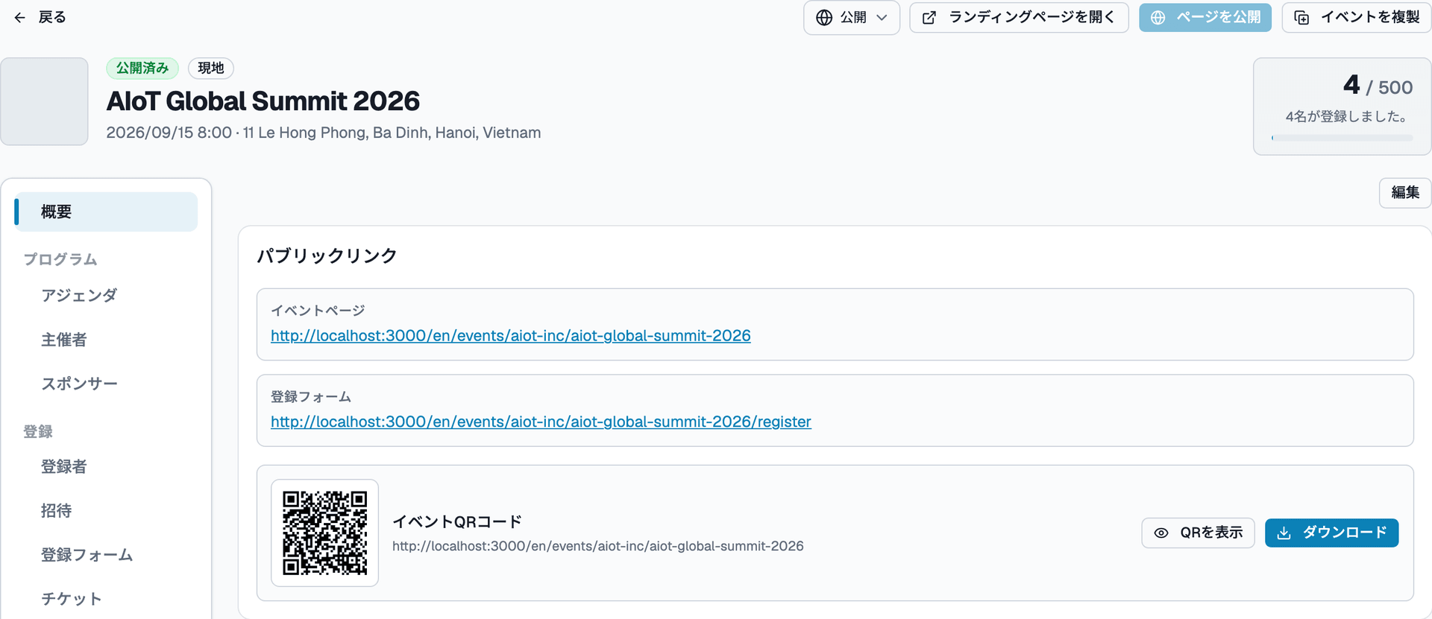Click the 4名が登録しました。 text
Image resolution: width=1432 pixels, height=619 pixels.
pos(1347,116)
